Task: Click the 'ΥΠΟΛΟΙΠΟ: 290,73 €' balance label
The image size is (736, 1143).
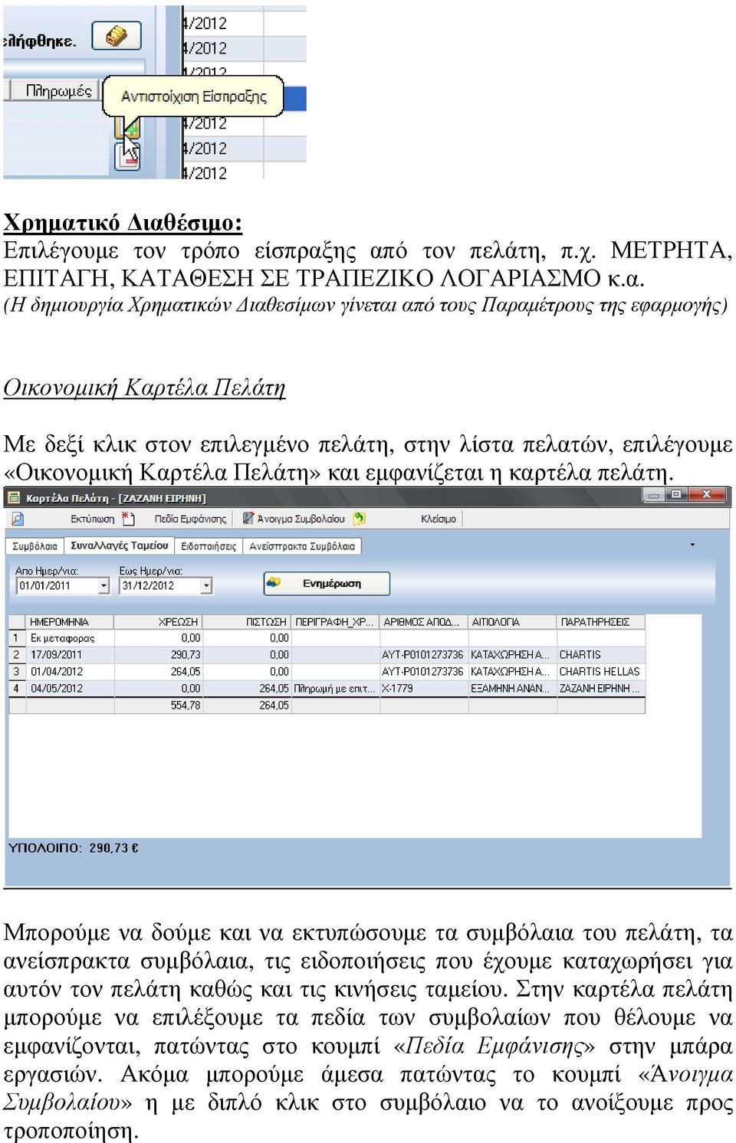Action: point(74,848)
